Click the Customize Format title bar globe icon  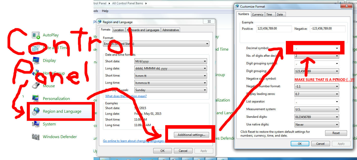pyautogui.click(x=237, y=6)
